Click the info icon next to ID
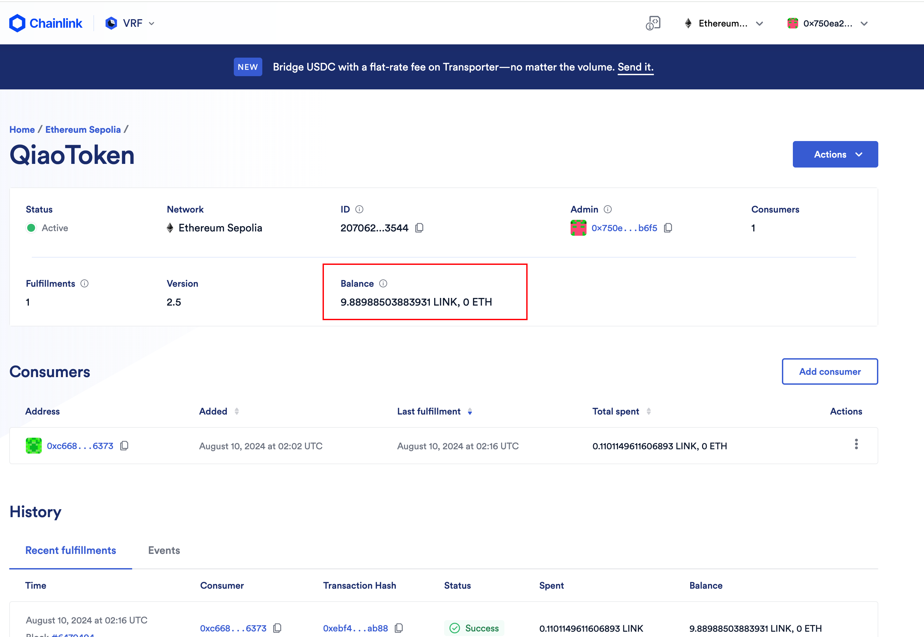Viewport: 924px width, 637px height. [x=359, y=209]
